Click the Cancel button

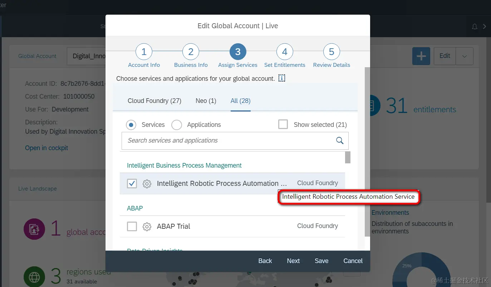353,261
